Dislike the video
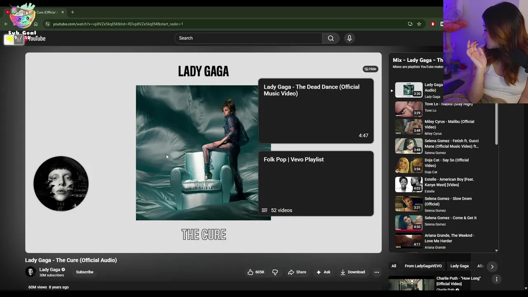Screen dimensions: 528x297 275,272
